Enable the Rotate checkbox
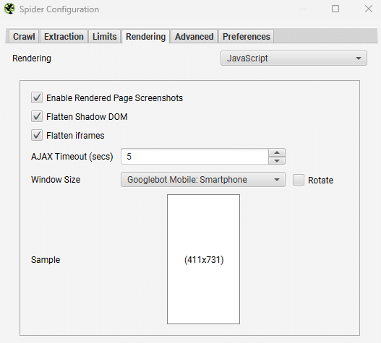 pyautogui.click(x=299, y=180)
